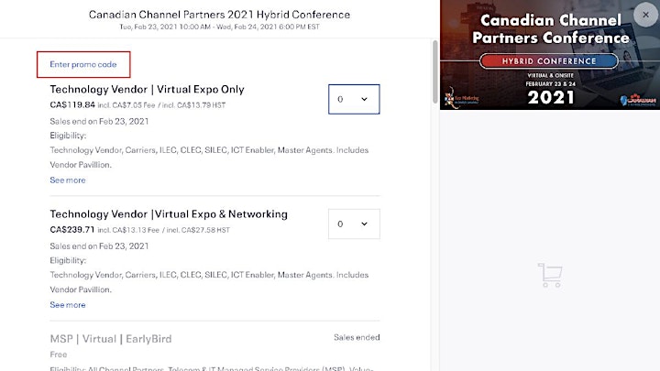Click the CA$119.84 price text
The image size is (660, 371).
click(72, 104)
